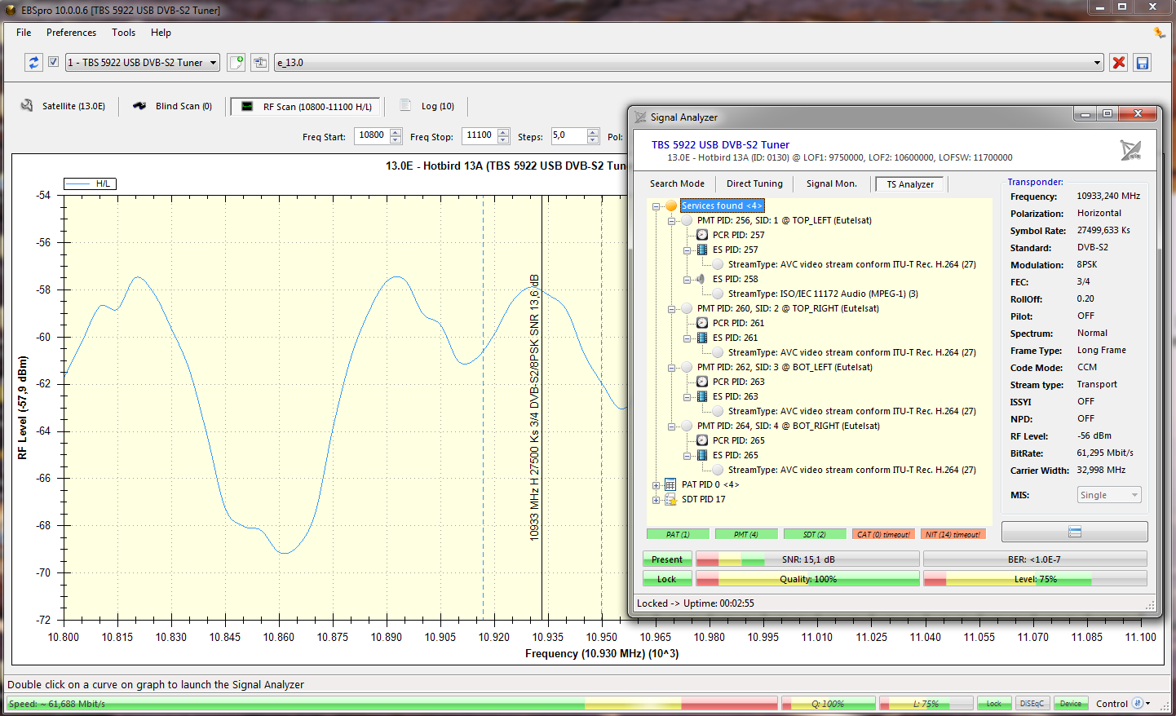
Task: Switch to Direct Tuning tab
Action: 754,183
